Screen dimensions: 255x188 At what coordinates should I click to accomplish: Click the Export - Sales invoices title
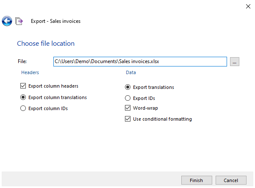[x=55, y=21]
